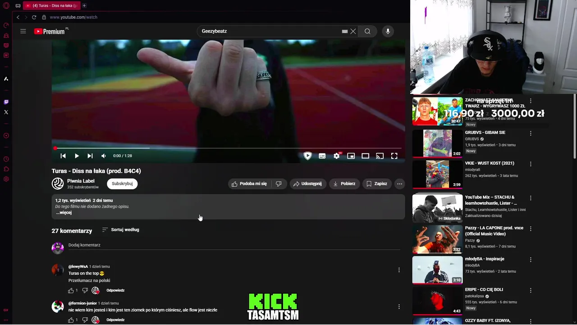Open a new browser tab
Viewport: 577px width, 325px height.
[84, 6]
